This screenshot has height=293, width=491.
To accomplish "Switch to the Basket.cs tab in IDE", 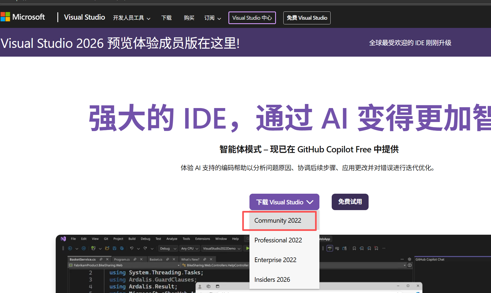I will [156, 259].
